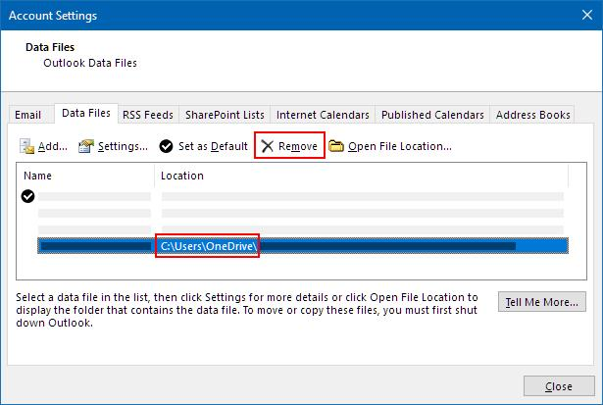This screenshot has width=603, height=405.
Task: Select the default data file with checkmark
Action: 292,196
